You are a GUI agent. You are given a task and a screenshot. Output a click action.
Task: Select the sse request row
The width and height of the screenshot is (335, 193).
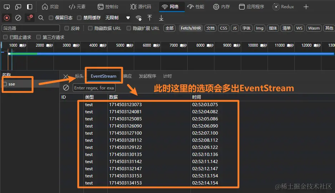pyautogui.click(x=30, y=84)
